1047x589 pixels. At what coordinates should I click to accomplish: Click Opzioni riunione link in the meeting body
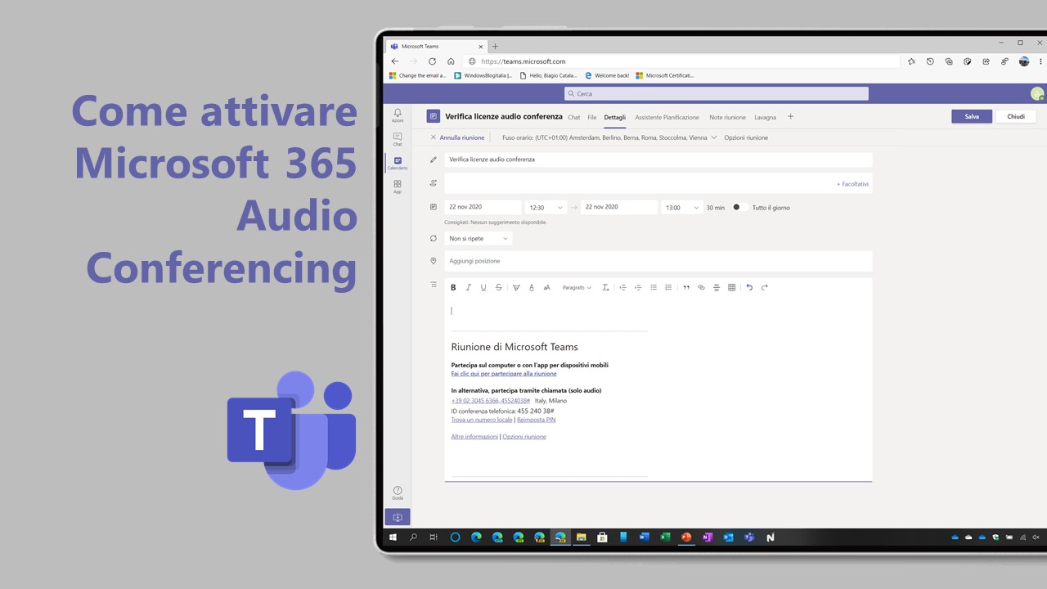point(524,437)
